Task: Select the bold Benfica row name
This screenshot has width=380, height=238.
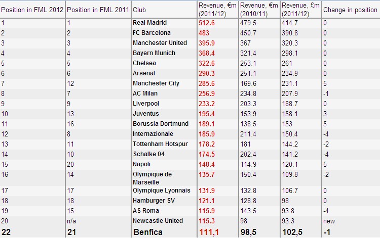Action: click(148, 232)
